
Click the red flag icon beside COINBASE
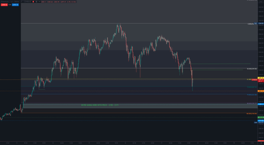[33, 2]
